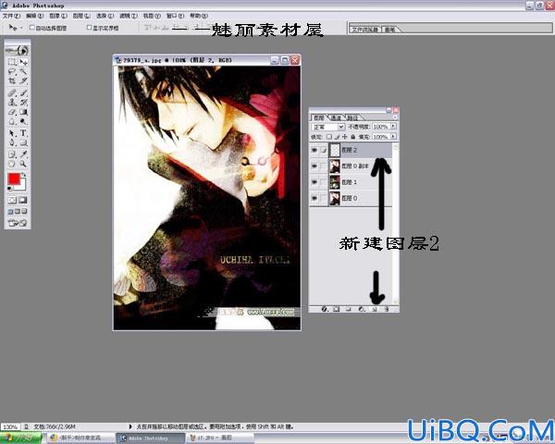This screenshot has width=555, height=444.
Task: Open the File Browser palette tab
Action: pyautogui.click(x=365, y=30)
